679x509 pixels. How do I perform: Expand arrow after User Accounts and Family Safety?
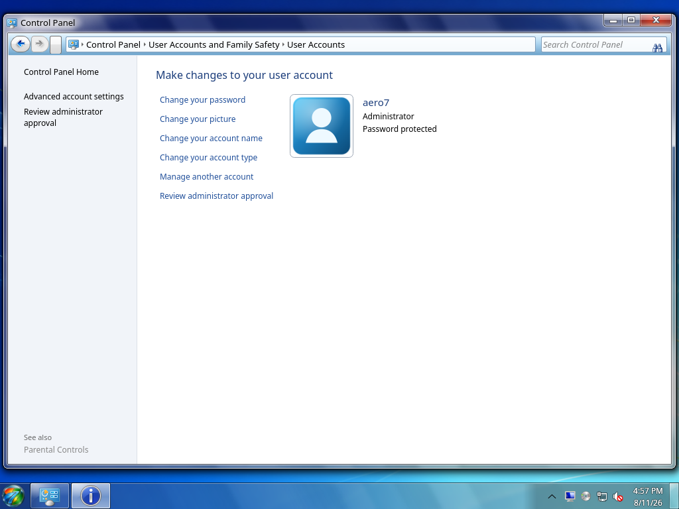click(x=283, y=44)
